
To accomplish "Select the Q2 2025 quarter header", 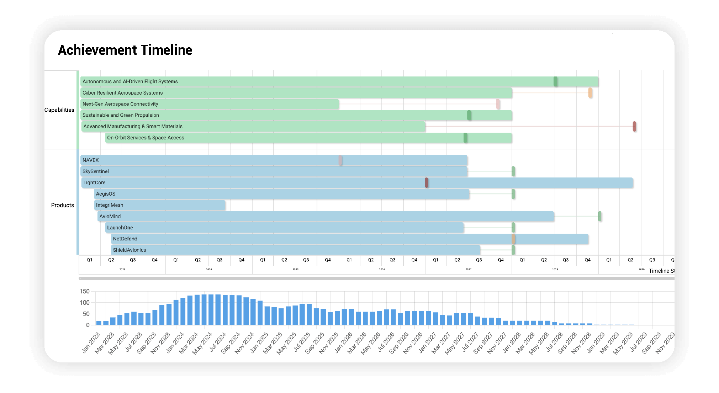I will 284,260.
